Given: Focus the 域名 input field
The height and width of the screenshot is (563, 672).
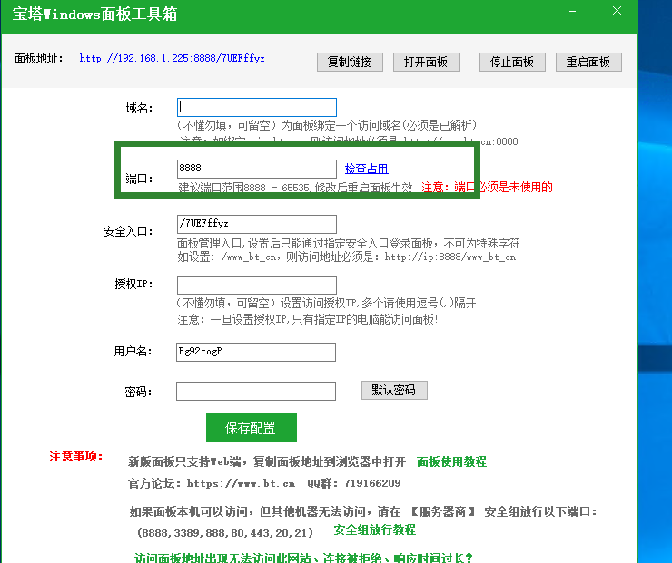Looking at the screenshot, I should [257, 107].
